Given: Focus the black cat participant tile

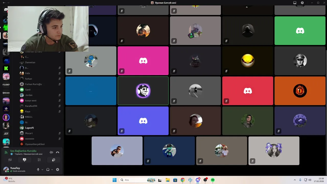Looking at the screenshot, I should pos(195,61).
